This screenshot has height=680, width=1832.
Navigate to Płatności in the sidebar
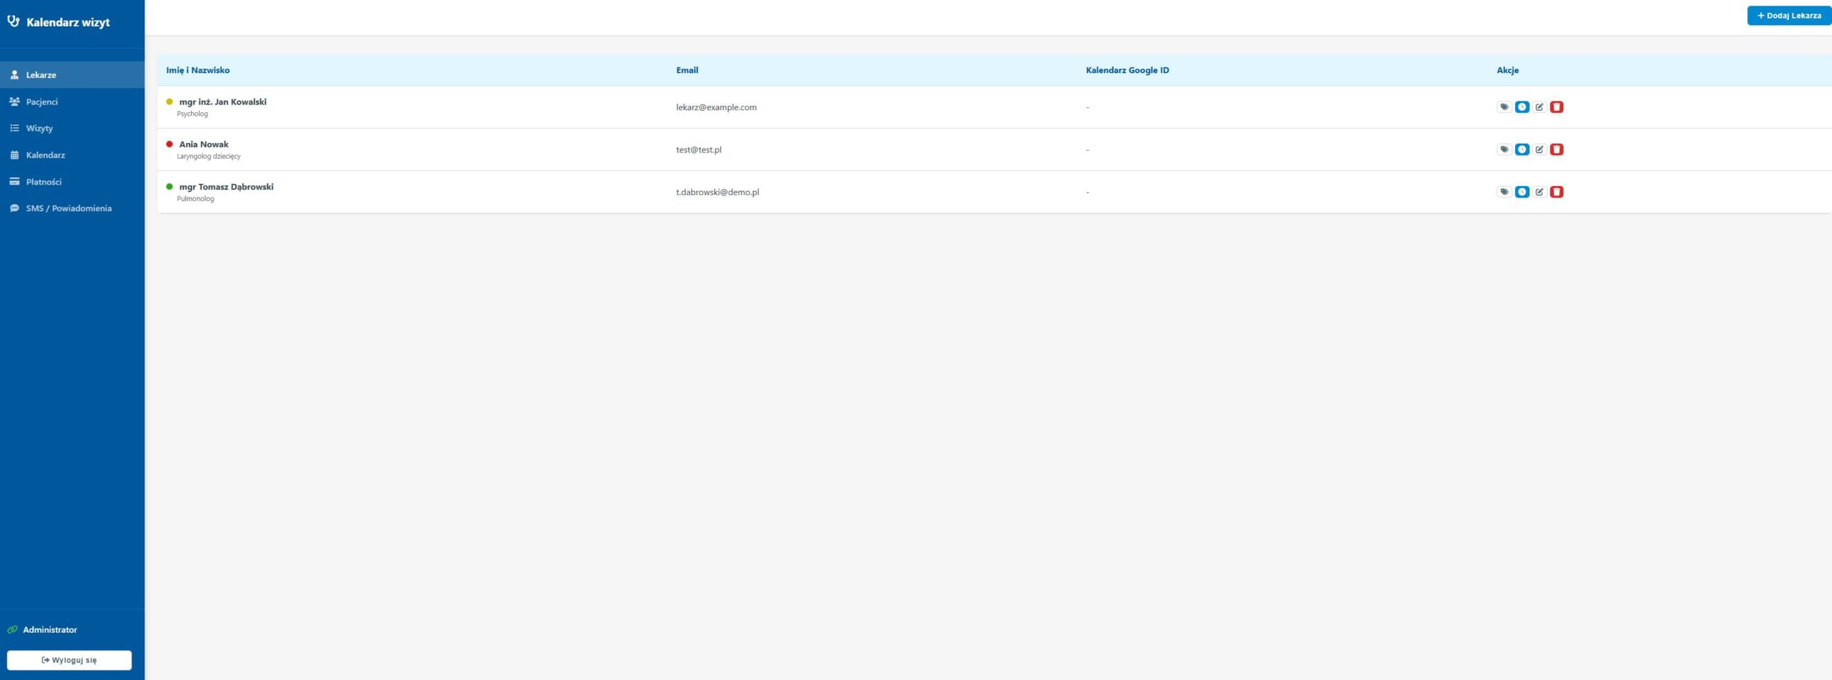(44, 182)
